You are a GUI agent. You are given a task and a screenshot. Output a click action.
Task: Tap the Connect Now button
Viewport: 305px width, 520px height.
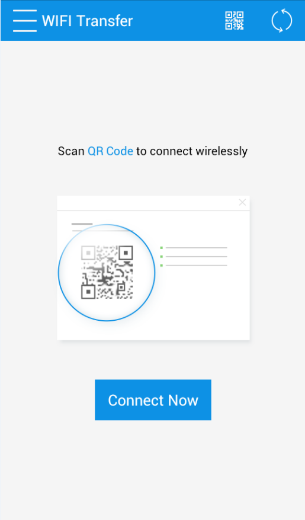(153, 400)
